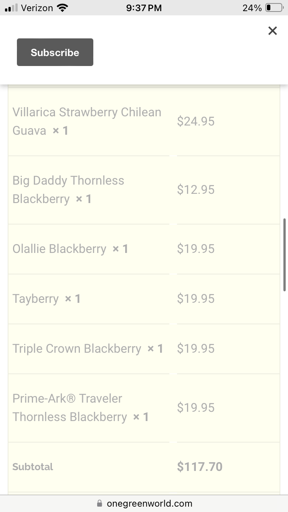Image resolution: width=288 pixels, height=512 pixels.
Task: Tap the cellular signal bars icon
Action: [12, 8]
